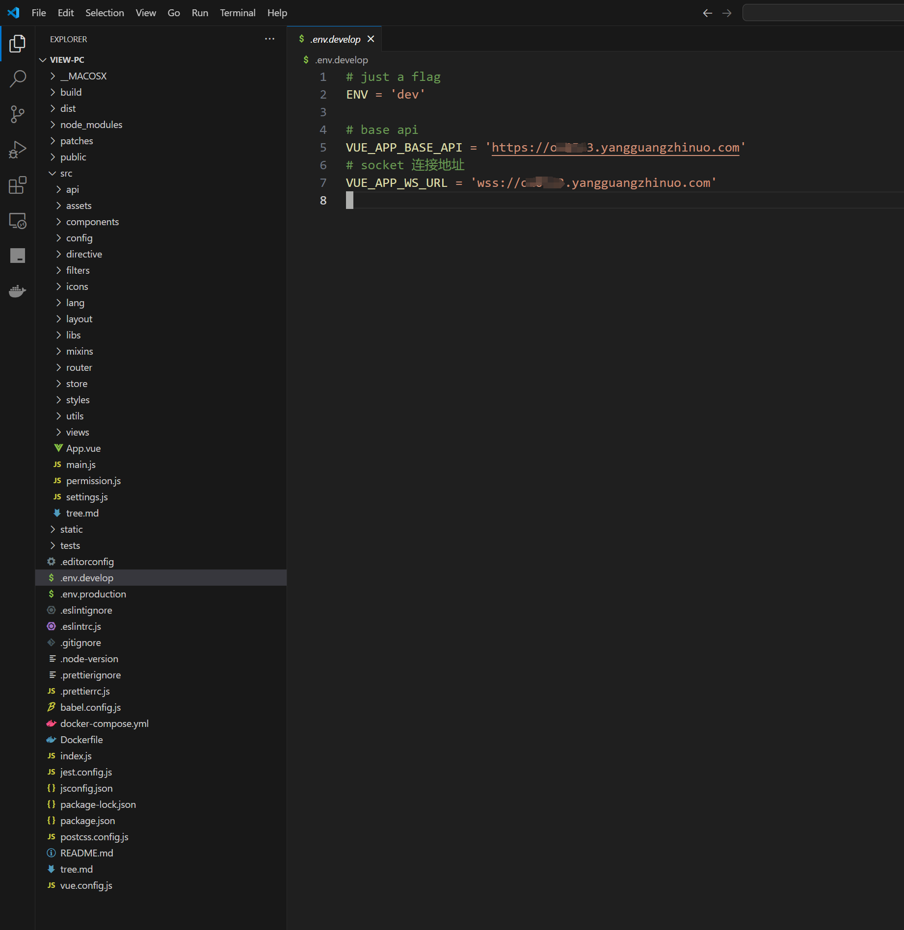Click the info icon of README.md
Viewport: 904px width, 930px height.
51,853
